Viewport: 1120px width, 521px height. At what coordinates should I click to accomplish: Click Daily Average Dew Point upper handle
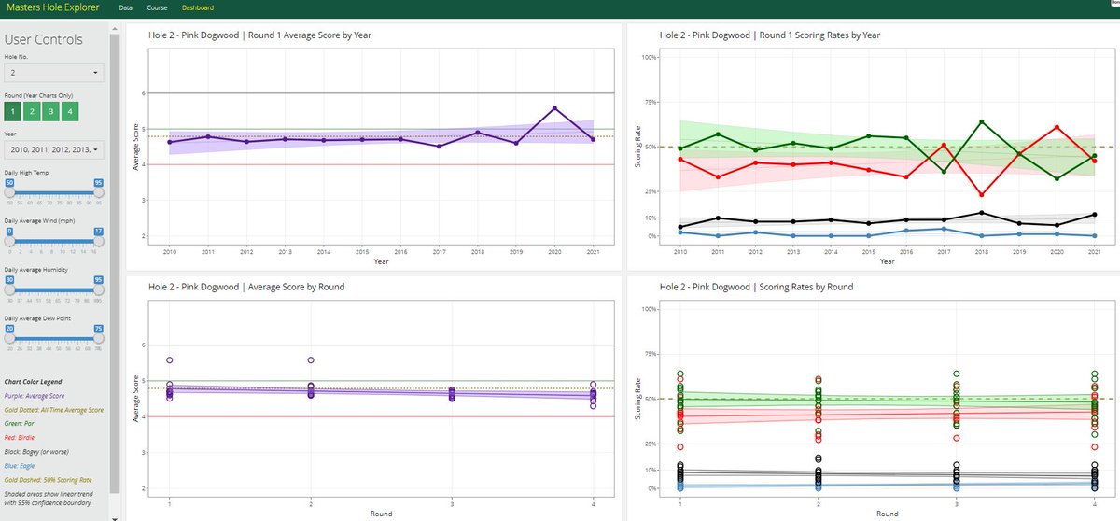click(x=98, y=338)
